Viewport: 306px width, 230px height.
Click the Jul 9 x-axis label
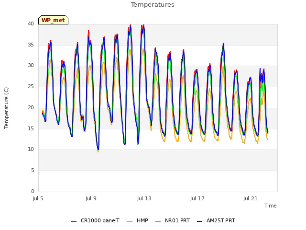[x=91, y=198]
